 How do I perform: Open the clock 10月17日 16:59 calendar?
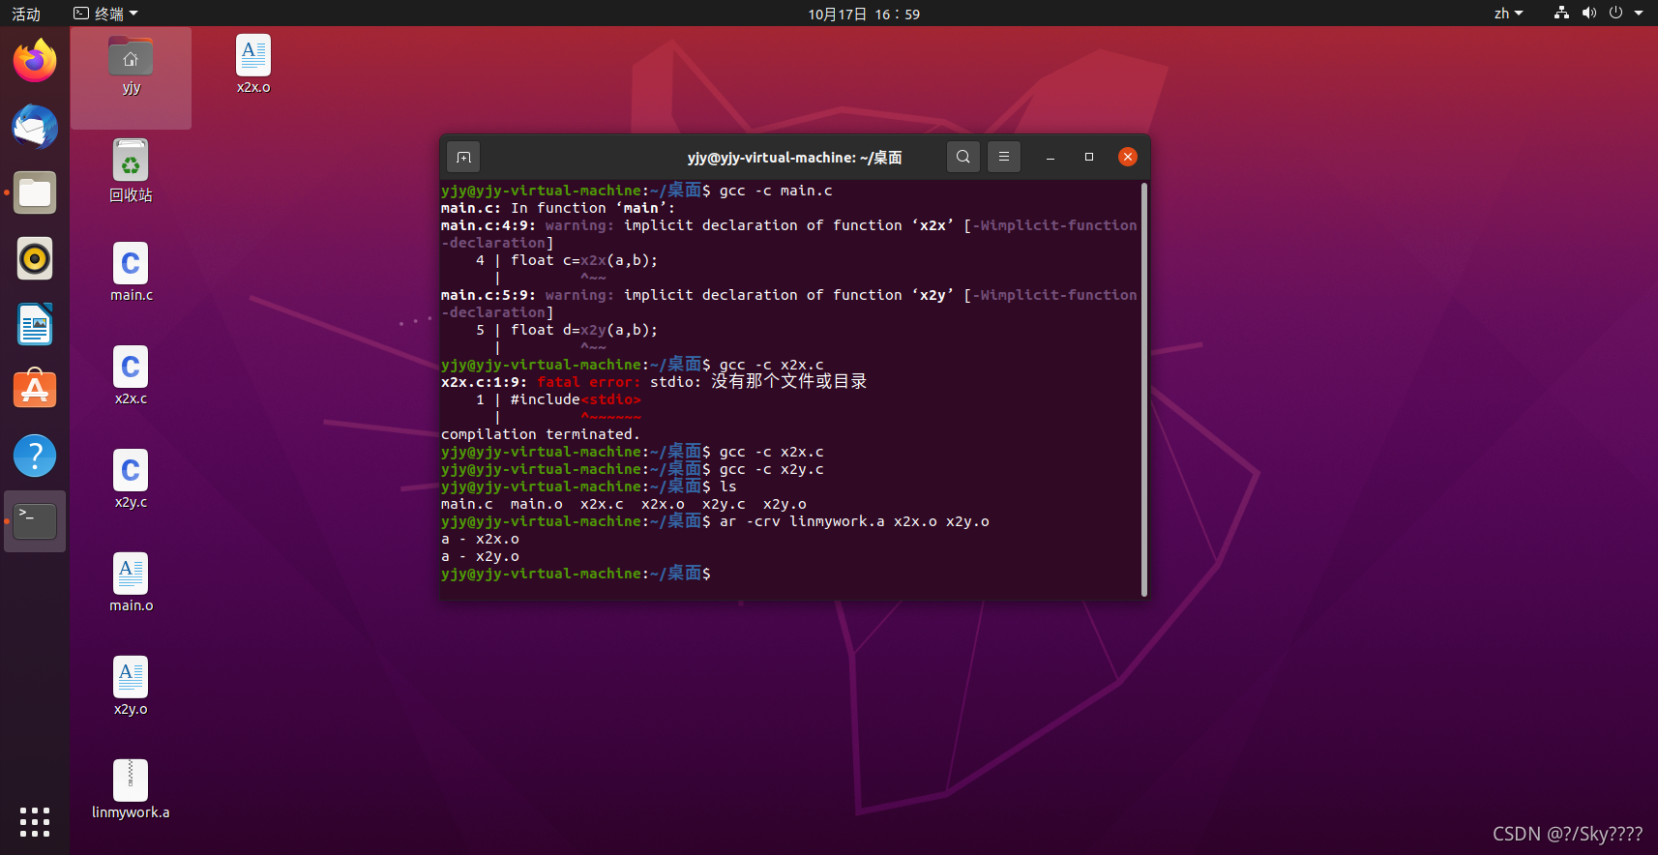pyautogui.click(x=864, y=14)
